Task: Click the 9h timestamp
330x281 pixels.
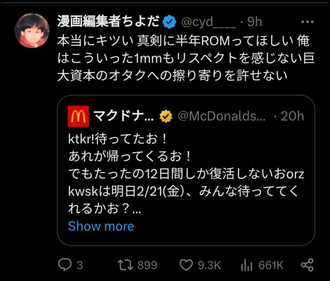Action: pos(255,22)
